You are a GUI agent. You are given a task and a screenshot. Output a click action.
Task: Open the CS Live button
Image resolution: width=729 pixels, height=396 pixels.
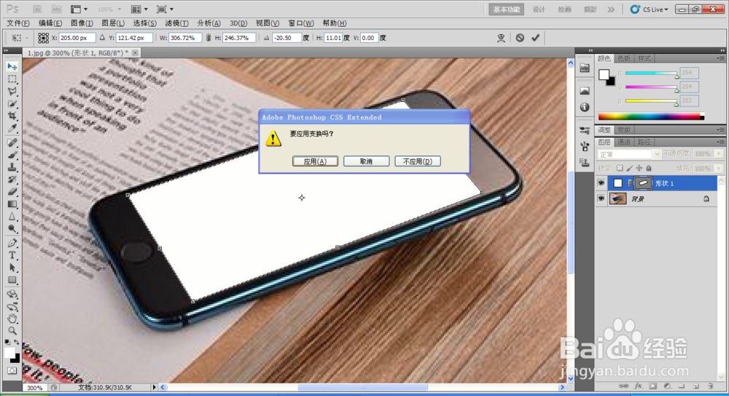[x=649, y=9]
